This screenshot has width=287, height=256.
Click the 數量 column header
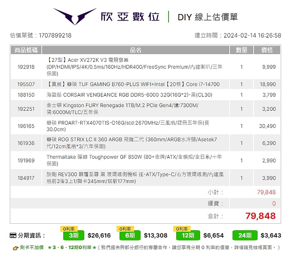pos(241,50)
